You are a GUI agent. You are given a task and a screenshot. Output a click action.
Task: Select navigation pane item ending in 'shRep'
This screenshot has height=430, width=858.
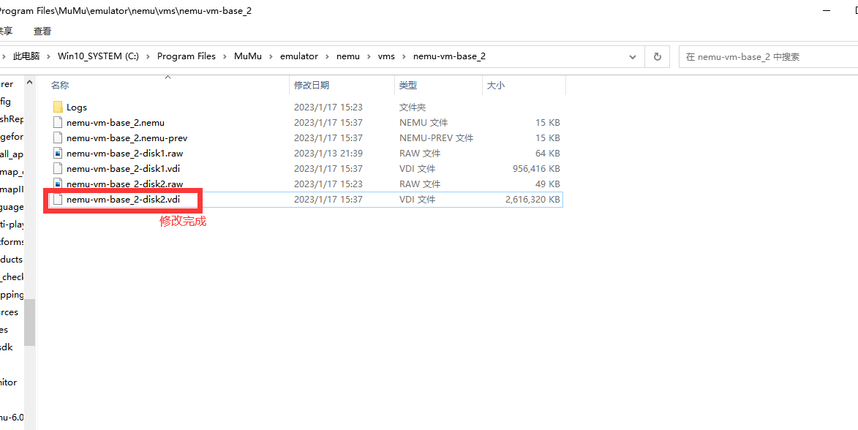point(12,119)
